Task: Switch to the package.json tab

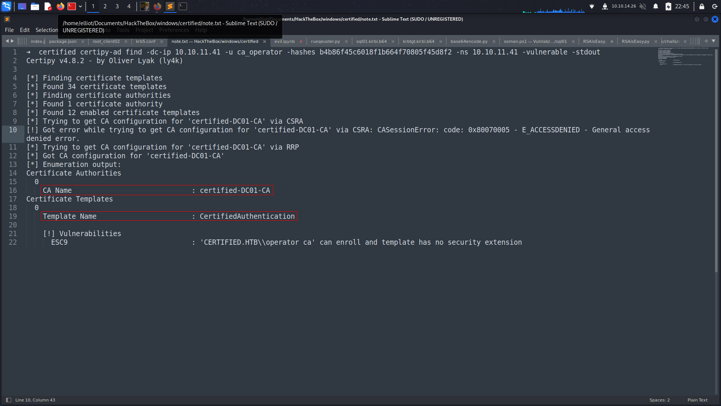Action: [x=63, y=41]
